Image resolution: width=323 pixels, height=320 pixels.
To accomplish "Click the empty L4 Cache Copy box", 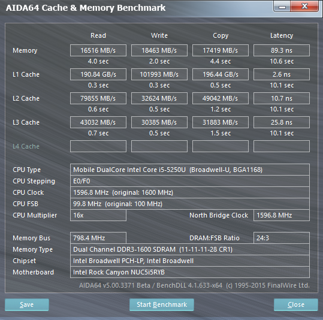I will pos(221,146).
